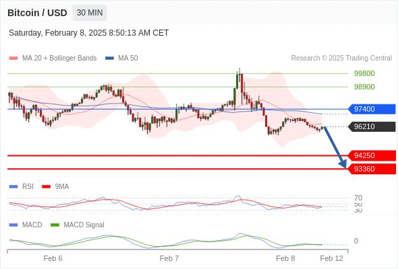Click the blue downward forecast arrow head

click(x=343, y=164)
